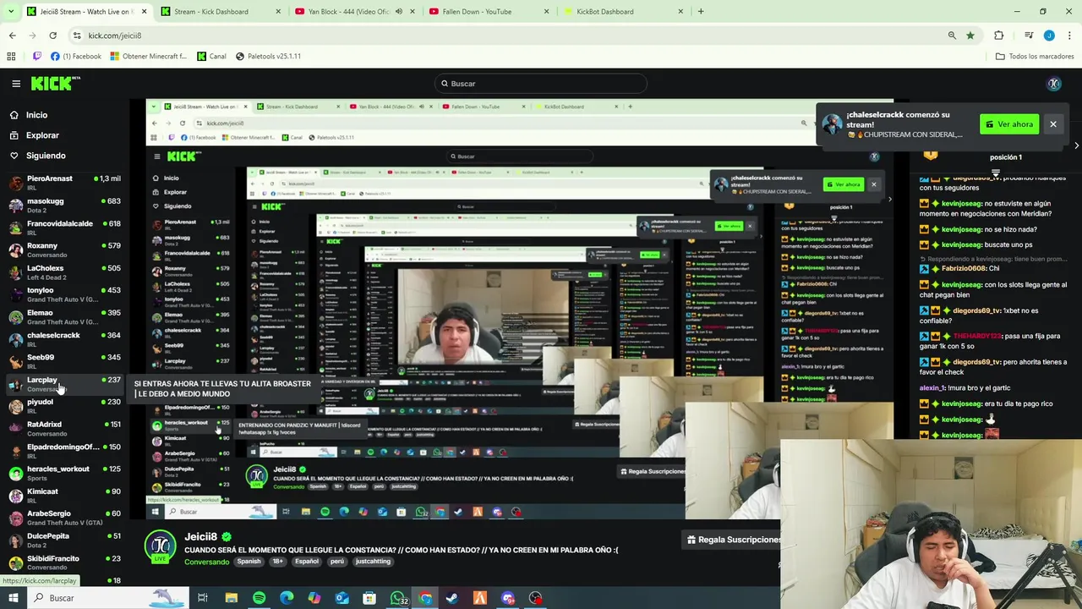This screenshot has height=609, width=1082.
Task: Open SkibidiFrancito's channel avatar
Action: (15, 562)
